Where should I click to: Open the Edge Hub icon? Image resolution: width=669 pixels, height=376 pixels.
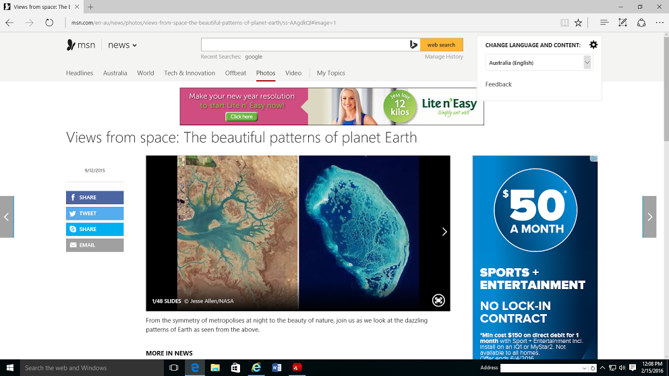[x=604, y=22]
